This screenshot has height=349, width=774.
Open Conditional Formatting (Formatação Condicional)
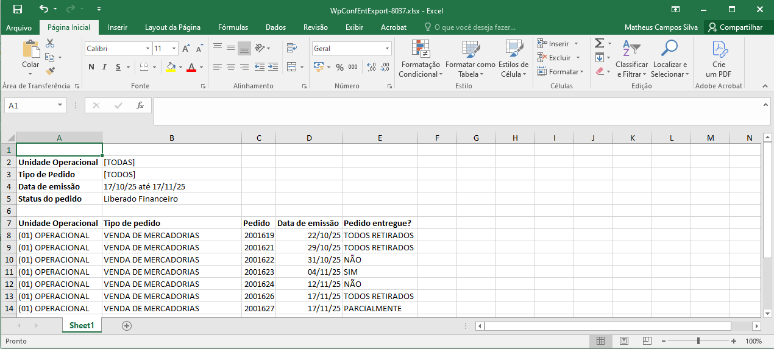pos(419,59)
